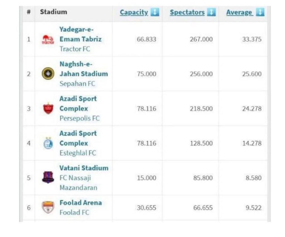Open Yadegar-e-Emam Tabriz stadium link

pyautogui.click(x=80, y=34)
